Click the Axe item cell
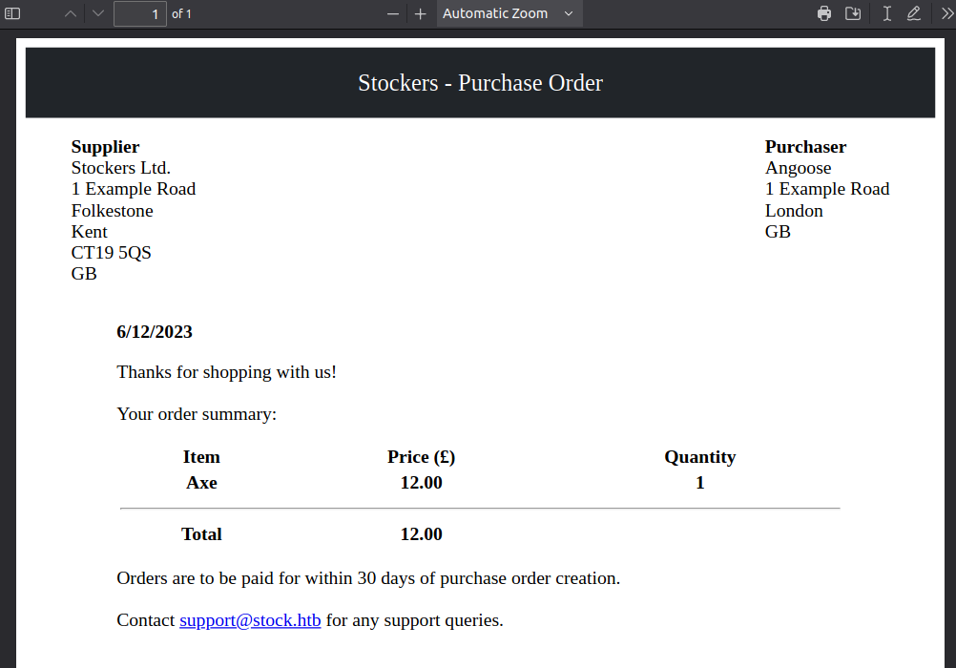This screenshot has width=956, height=668. (201, 483)
